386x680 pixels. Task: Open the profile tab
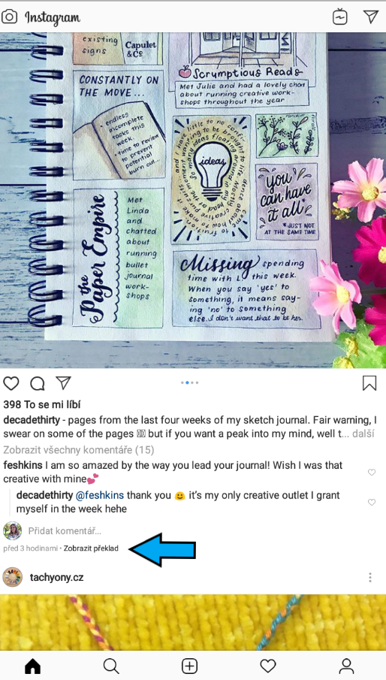click(346, 666)
